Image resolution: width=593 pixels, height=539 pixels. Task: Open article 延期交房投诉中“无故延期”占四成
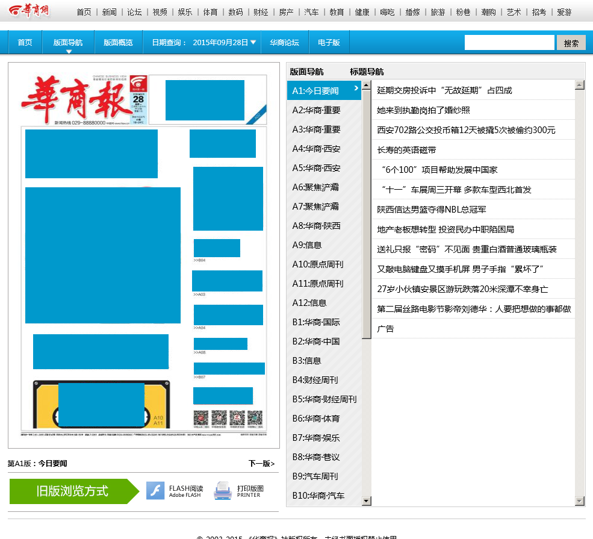click(444, 90)
